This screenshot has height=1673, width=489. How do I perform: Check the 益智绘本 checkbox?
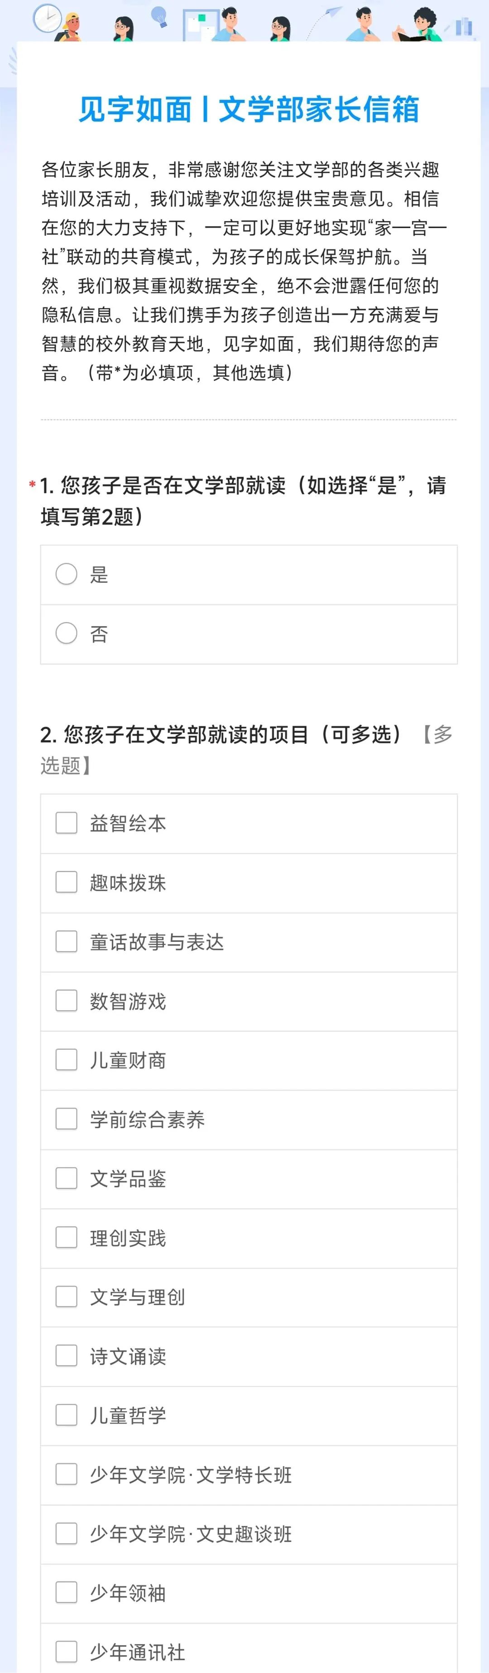[x=66, y=823]
